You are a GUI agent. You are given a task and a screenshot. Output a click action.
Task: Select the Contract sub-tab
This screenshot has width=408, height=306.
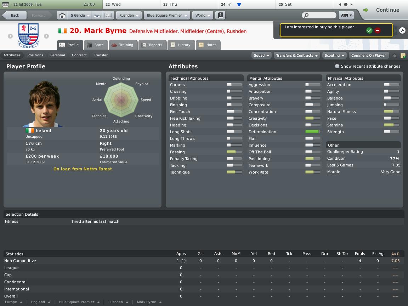pos(79,55)
